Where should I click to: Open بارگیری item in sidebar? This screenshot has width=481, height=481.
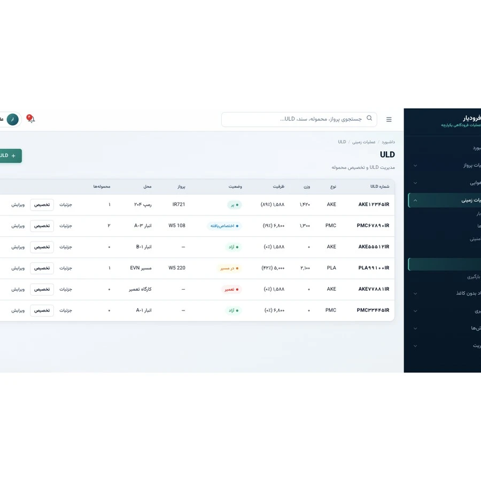[474, 277]
